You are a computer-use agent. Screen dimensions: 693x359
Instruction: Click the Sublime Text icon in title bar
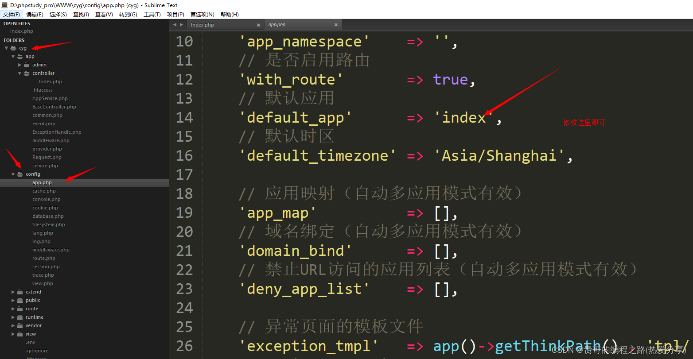coord(4,5)
